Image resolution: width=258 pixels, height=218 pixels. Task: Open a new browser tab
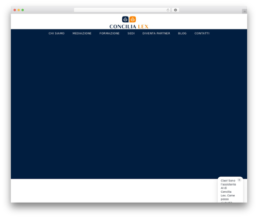pos(245,11)
